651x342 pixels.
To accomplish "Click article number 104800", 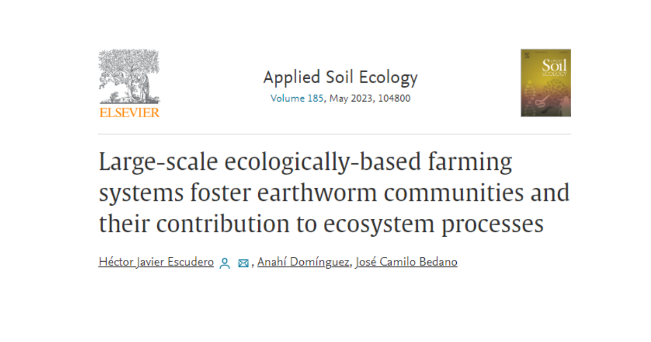I will point(394,99).
